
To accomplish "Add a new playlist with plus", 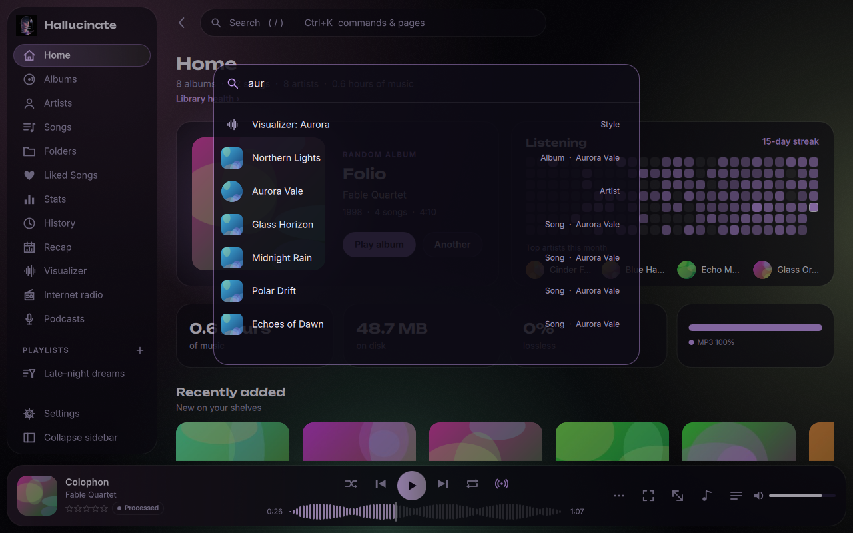I will tap(140, 350).
